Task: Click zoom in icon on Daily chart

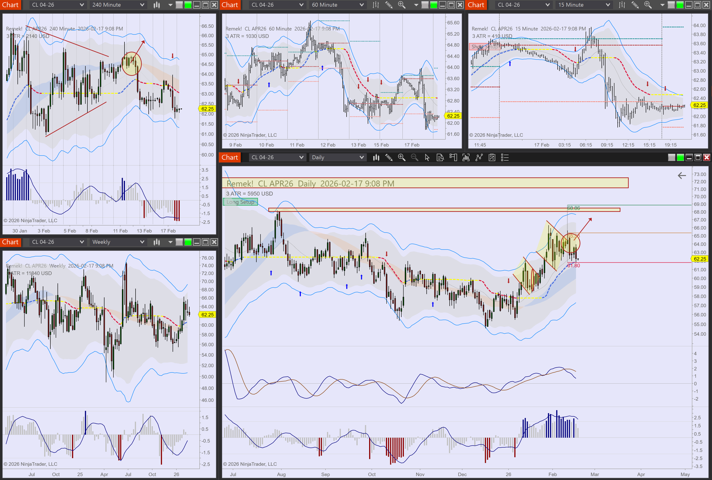Action: click(401, 158)
